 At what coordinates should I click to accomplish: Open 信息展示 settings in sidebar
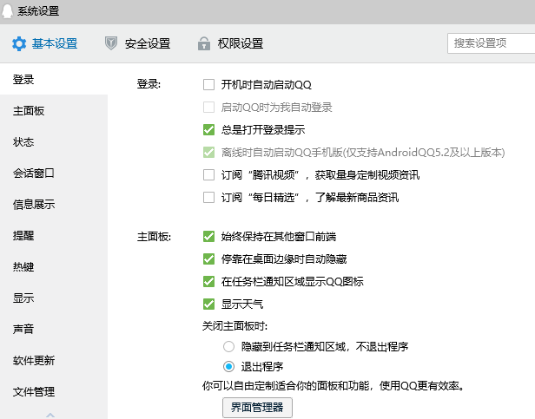pyautogui.click(x=54, y=205)
